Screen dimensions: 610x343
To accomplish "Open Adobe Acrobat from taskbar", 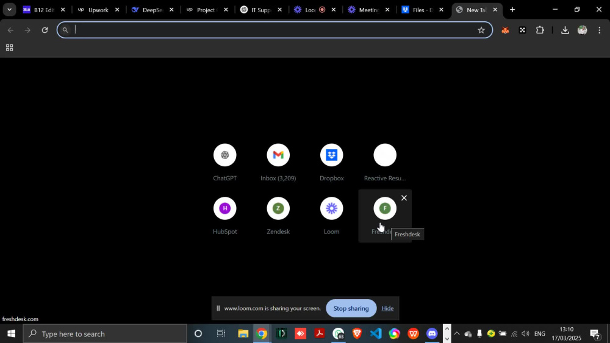I will point(320,334).
